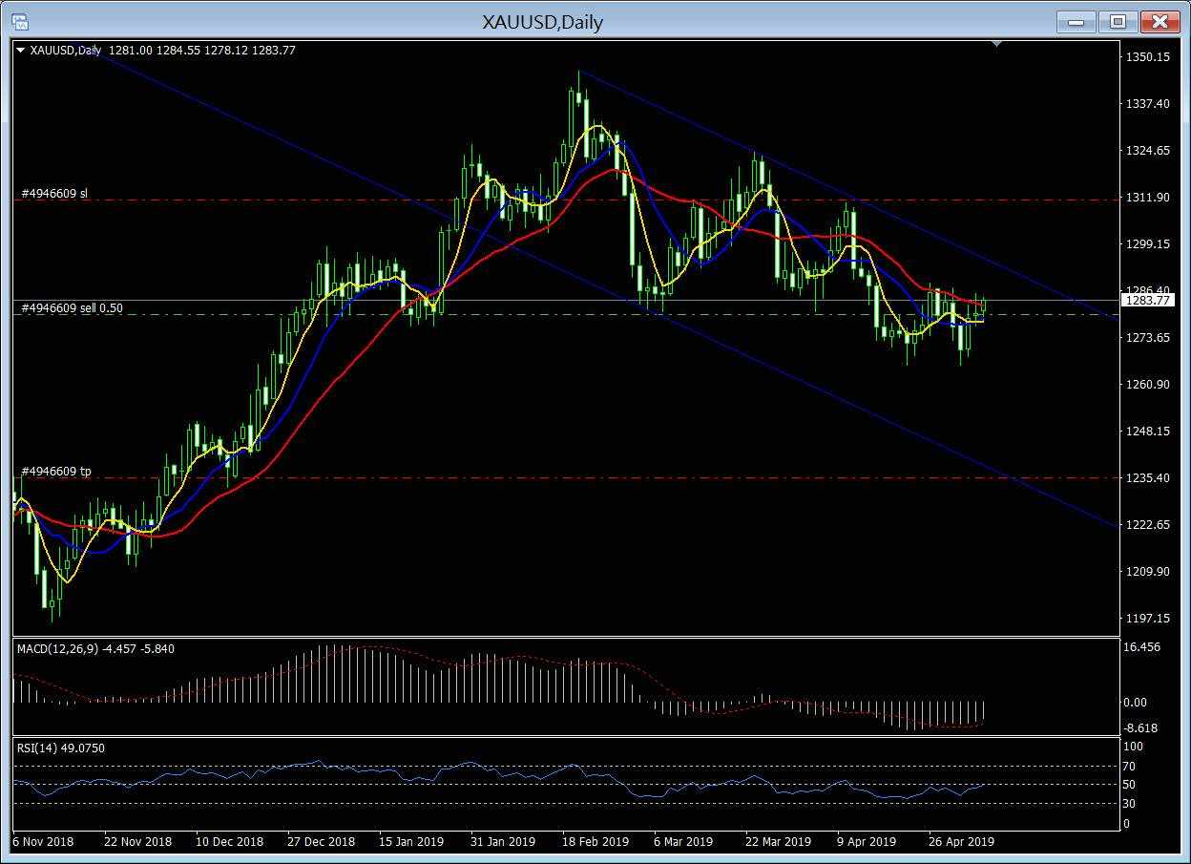Click the 6 Mar 2019 date label

pos(683,842)
